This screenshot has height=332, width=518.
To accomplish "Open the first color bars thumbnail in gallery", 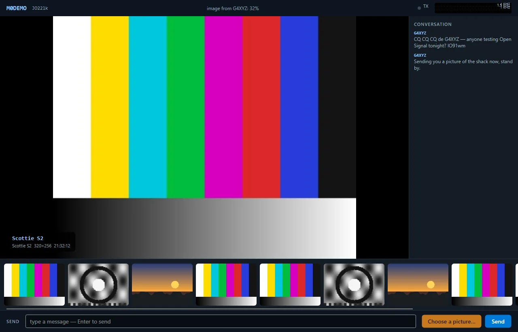I will pos(34,285).
